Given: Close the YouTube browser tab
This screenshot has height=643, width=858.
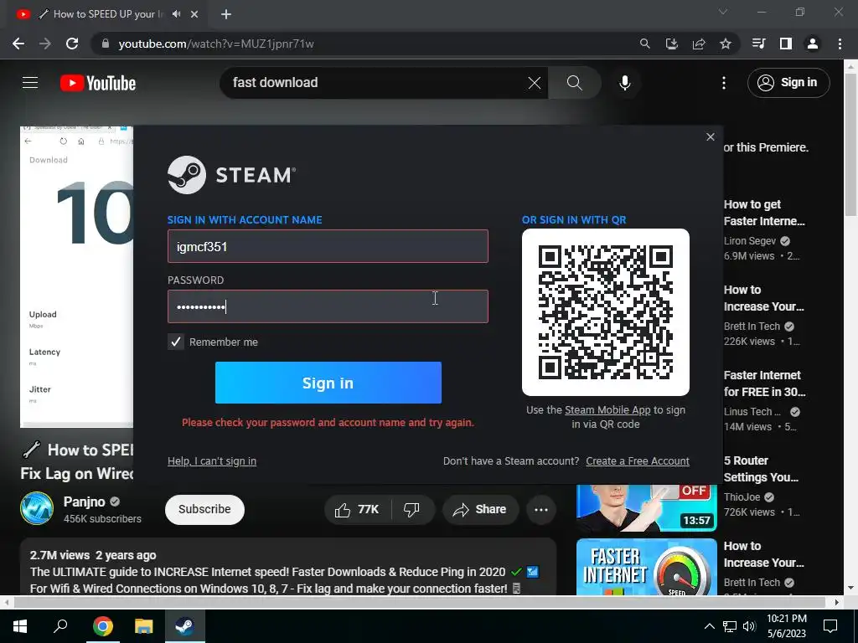Looking at the screenshot, I should [x=194, y=14].
